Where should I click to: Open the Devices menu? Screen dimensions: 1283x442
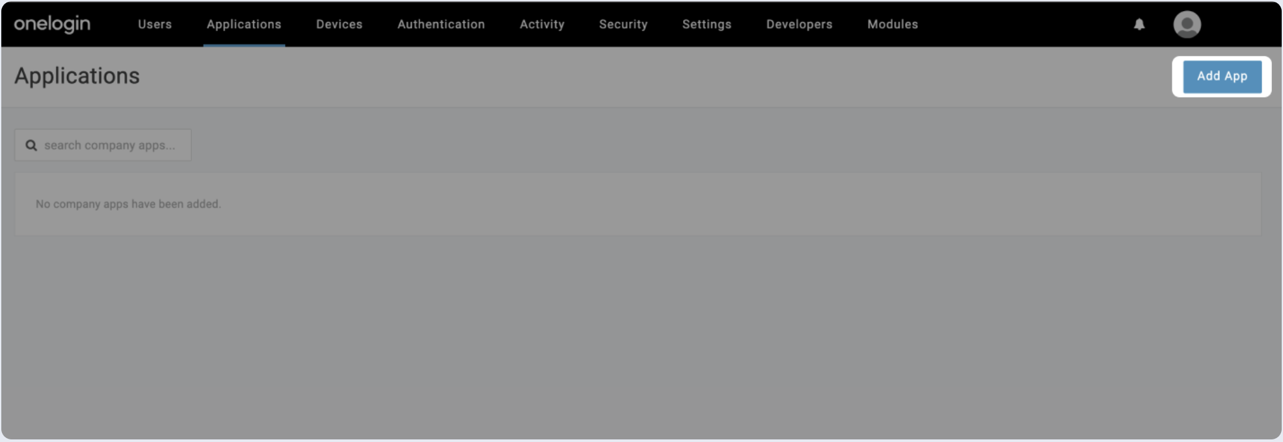coord(339,25)
